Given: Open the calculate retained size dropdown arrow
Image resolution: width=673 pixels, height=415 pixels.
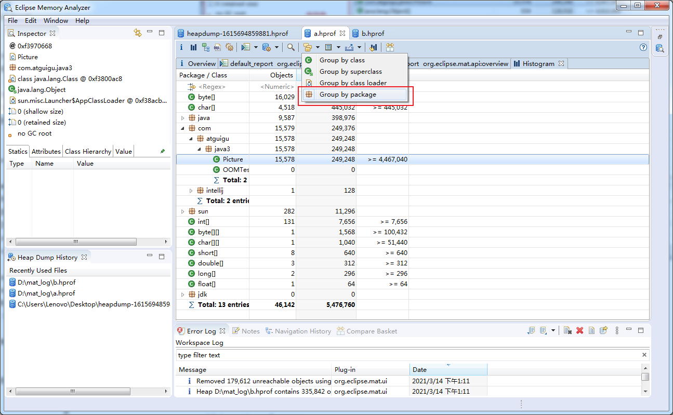Looking at the screenshot, I should coord(338,48).
